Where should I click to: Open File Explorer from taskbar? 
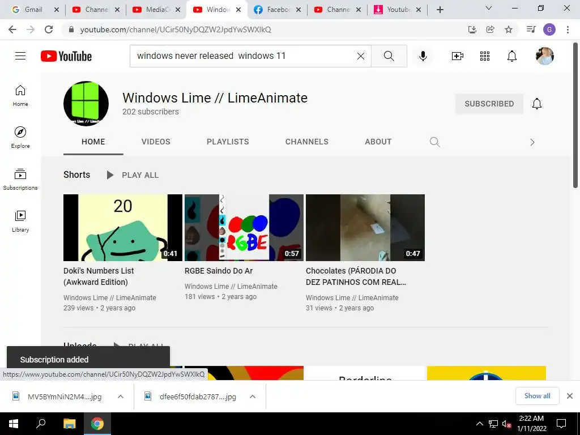[x=69, y=424]
